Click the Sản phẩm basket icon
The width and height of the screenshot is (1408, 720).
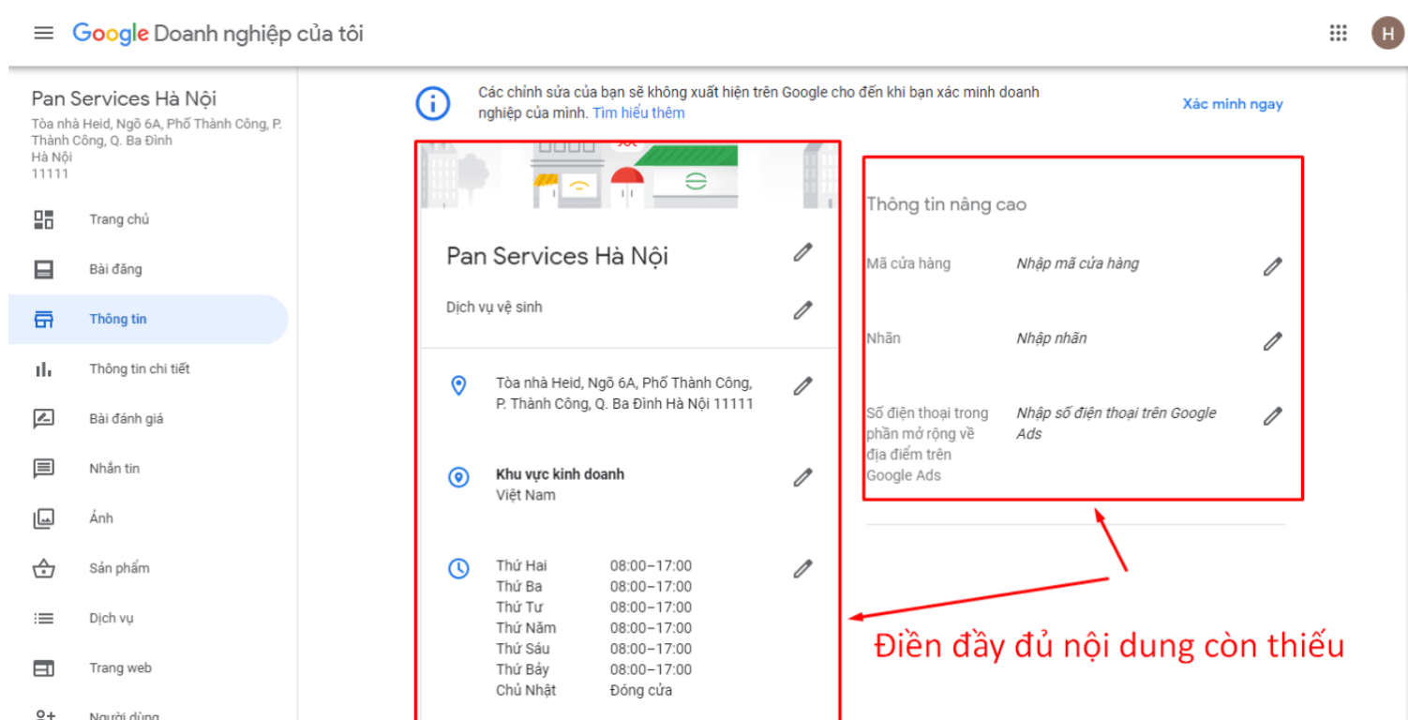43,568
